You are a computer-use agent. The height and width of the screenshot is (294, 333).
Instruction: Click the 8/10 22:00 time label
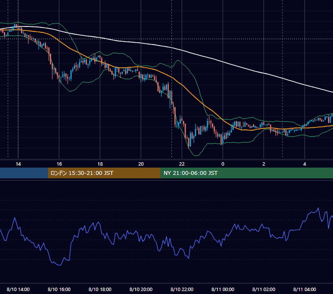pos(182,289)
